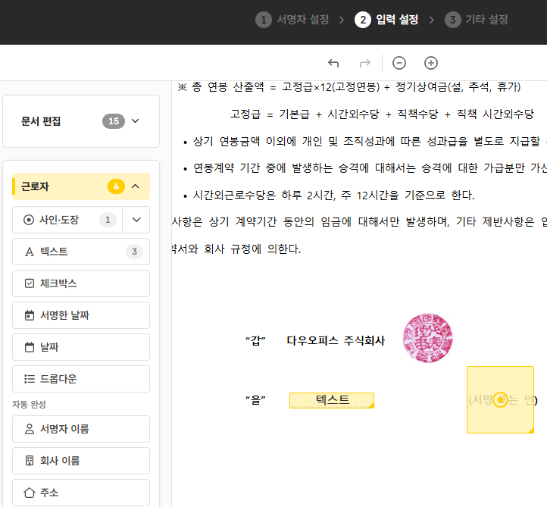Viewport: 547px width, 507px height.
Task: Click the undo arrow icon
Action: 333,63
